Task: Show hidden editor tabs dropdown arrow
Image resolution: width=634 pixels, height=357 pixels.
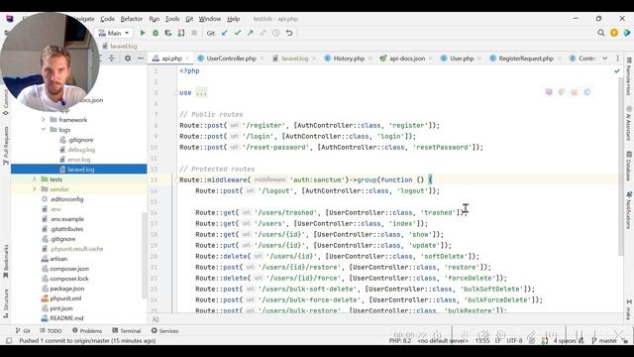Action: pos(605,59)
